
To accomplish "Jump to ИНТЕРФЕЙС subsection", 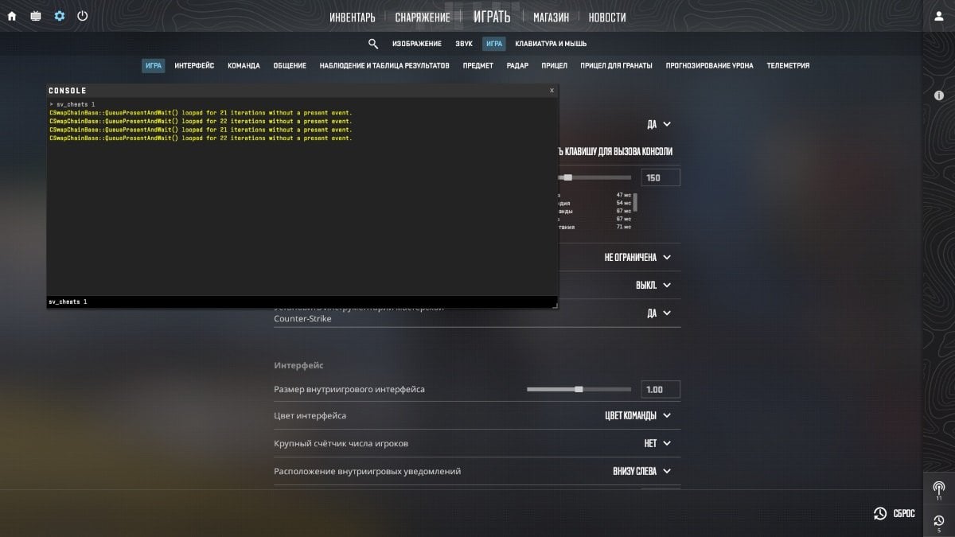I will [x=194, y=65].
